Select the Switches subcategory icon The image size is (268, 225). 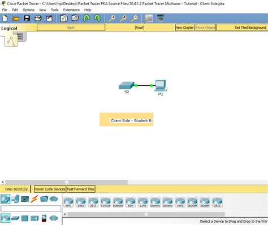click(15, 218)
